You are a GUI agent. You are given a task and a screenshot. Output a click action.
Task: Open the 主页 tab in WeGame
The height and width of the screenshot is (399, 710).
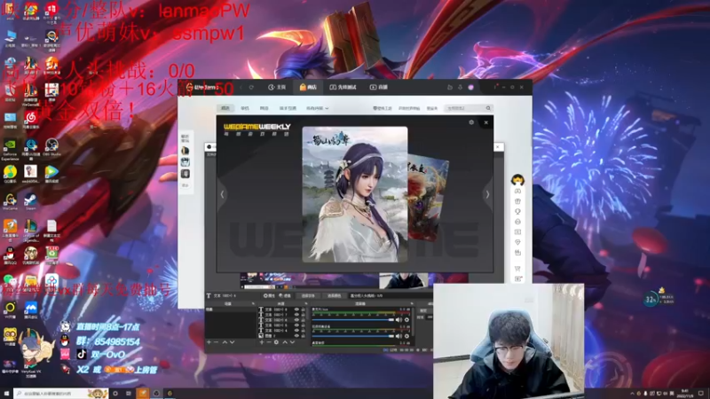277,87
